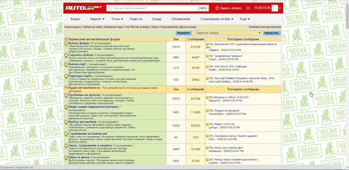Open the Спросить Autoua board dropdown
349x170 pixels.
(227, 33)
